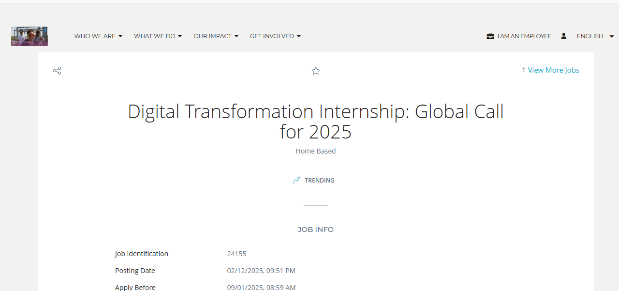
Task: Expand the OUR IMPACT dropdown arrow
Action: click(x=236, y=36)
